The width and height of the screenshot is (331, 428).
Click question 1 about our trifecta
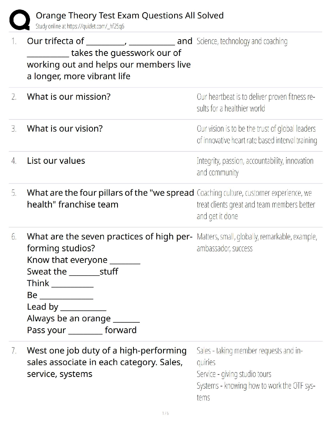[109, 59]
